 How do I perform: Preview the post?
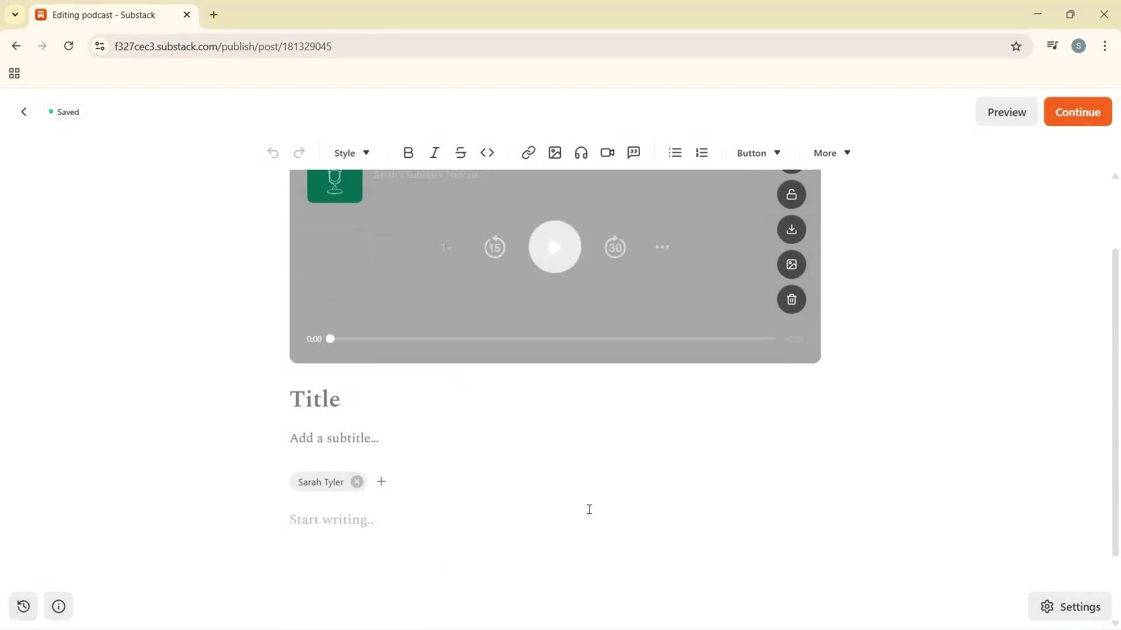[x=1007, y=111]
